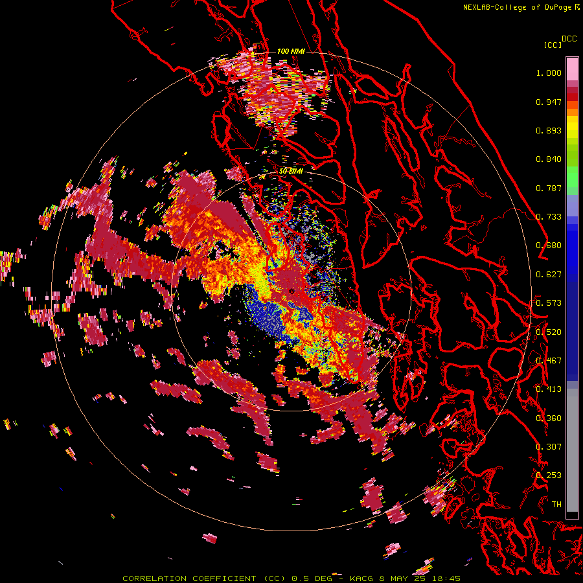Click the [CC] units label

(553, 45)
